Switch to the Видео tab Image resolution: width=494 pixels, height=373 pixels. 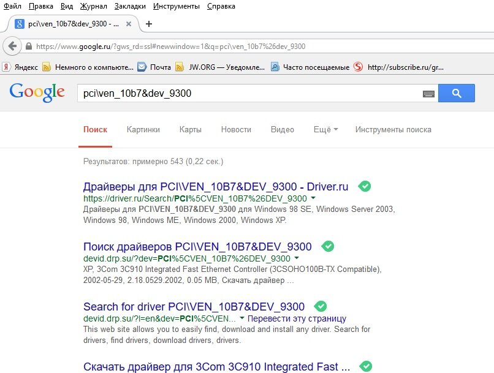click(283, 129)
